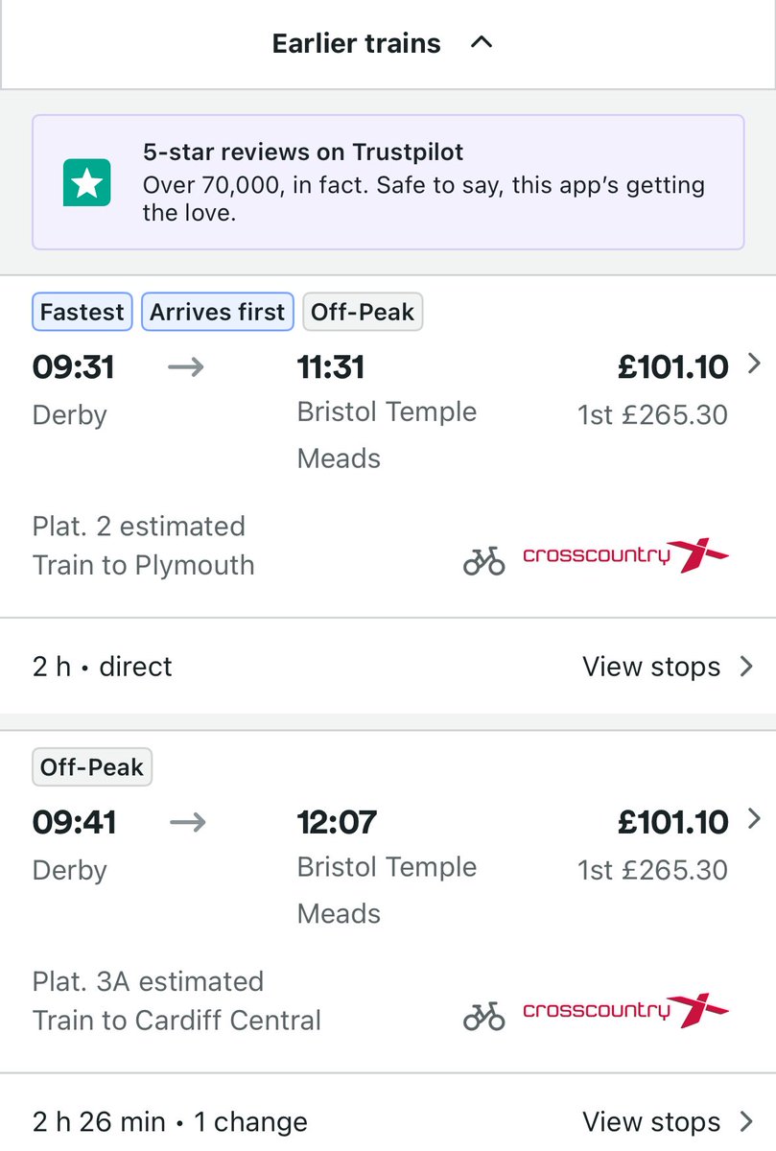Select the Fastest tag
This screenshot has width=776, height=1151.
click(x=83, y=313)
